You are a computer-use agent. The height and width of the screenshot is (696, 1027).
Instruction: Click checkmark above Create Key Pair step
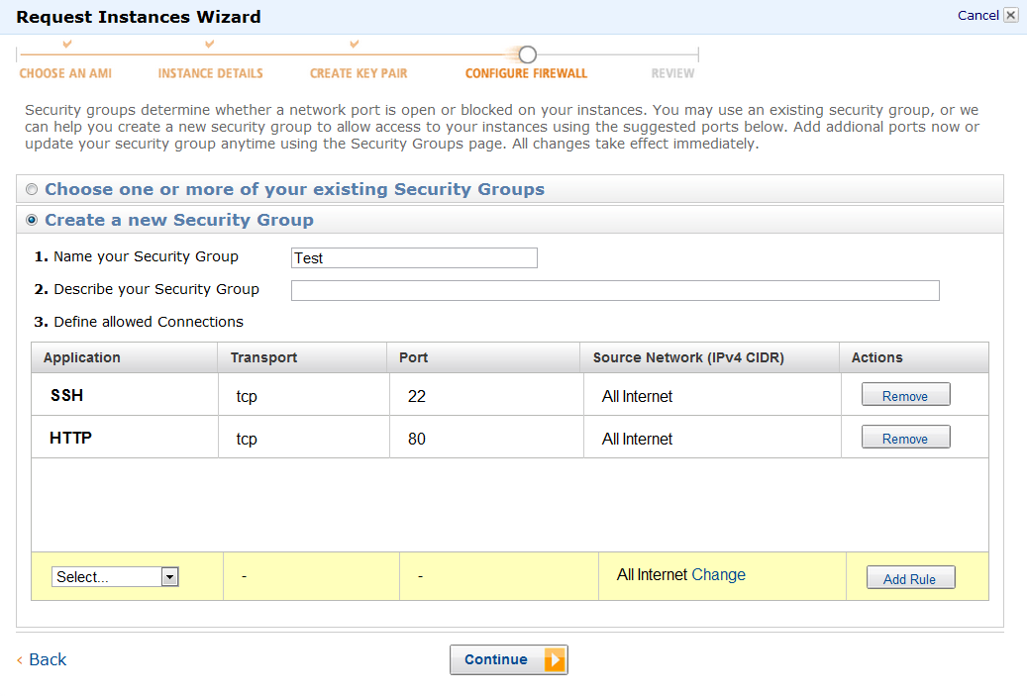pyautogui.click(x=355, y=45)
